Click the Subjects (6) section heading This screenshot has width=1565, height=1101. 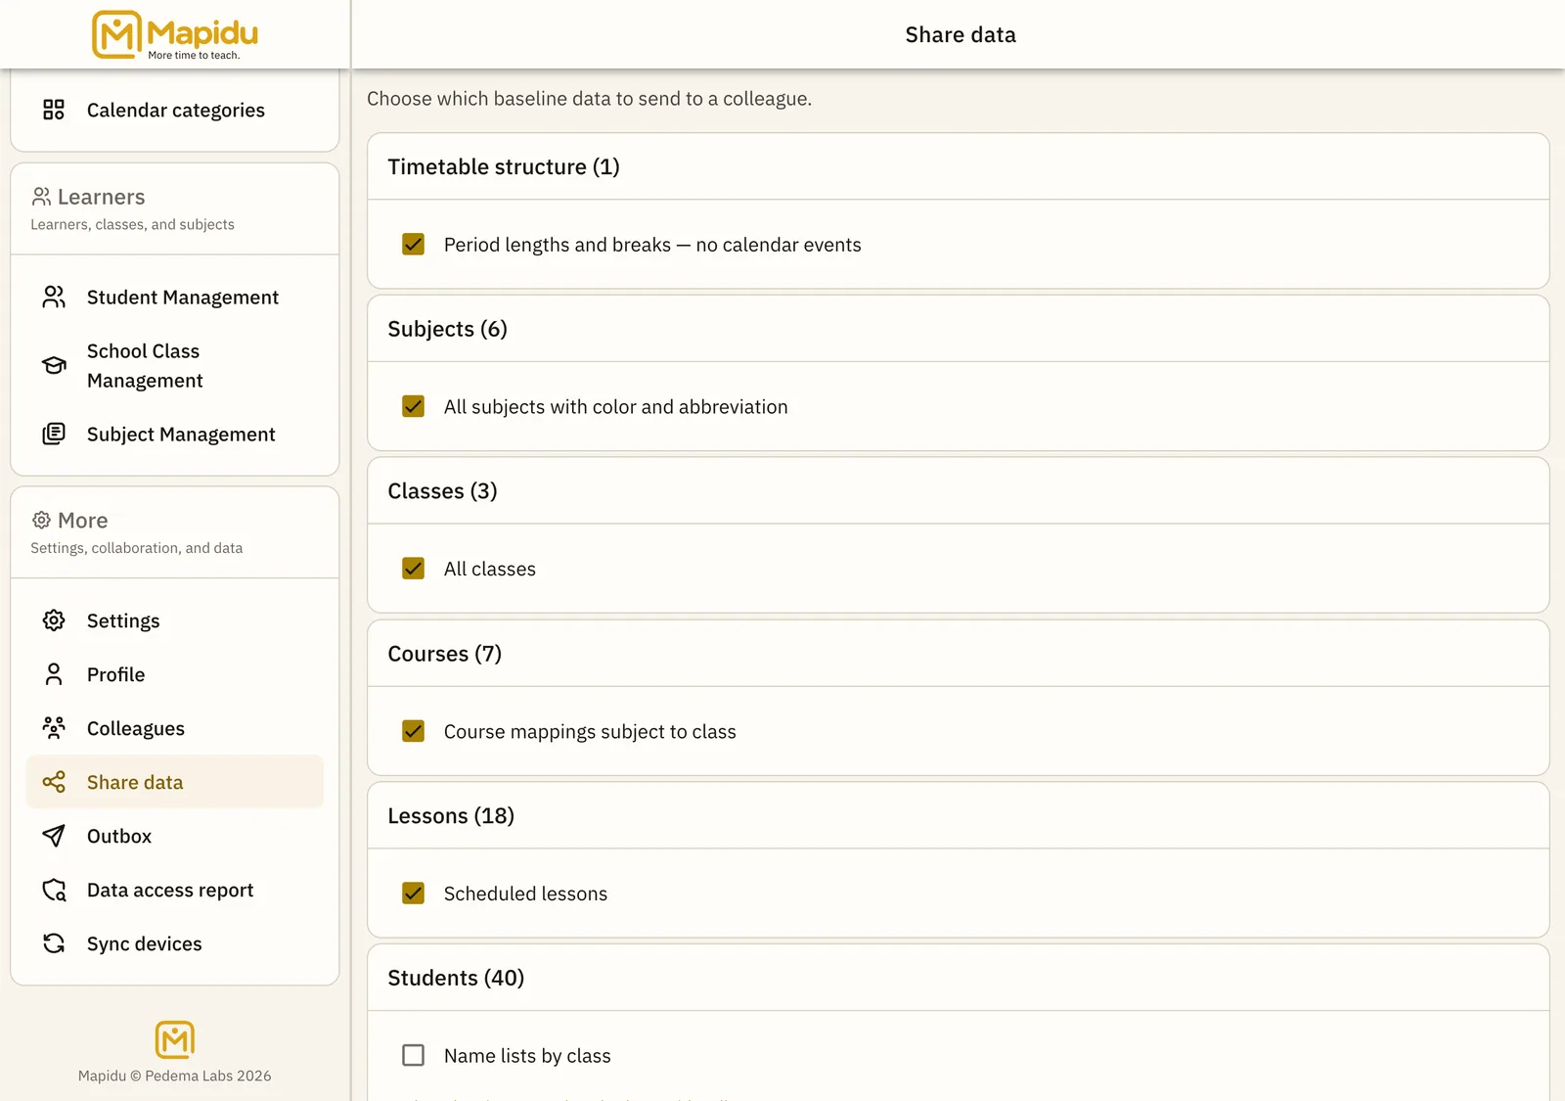[x=447, y=329]
